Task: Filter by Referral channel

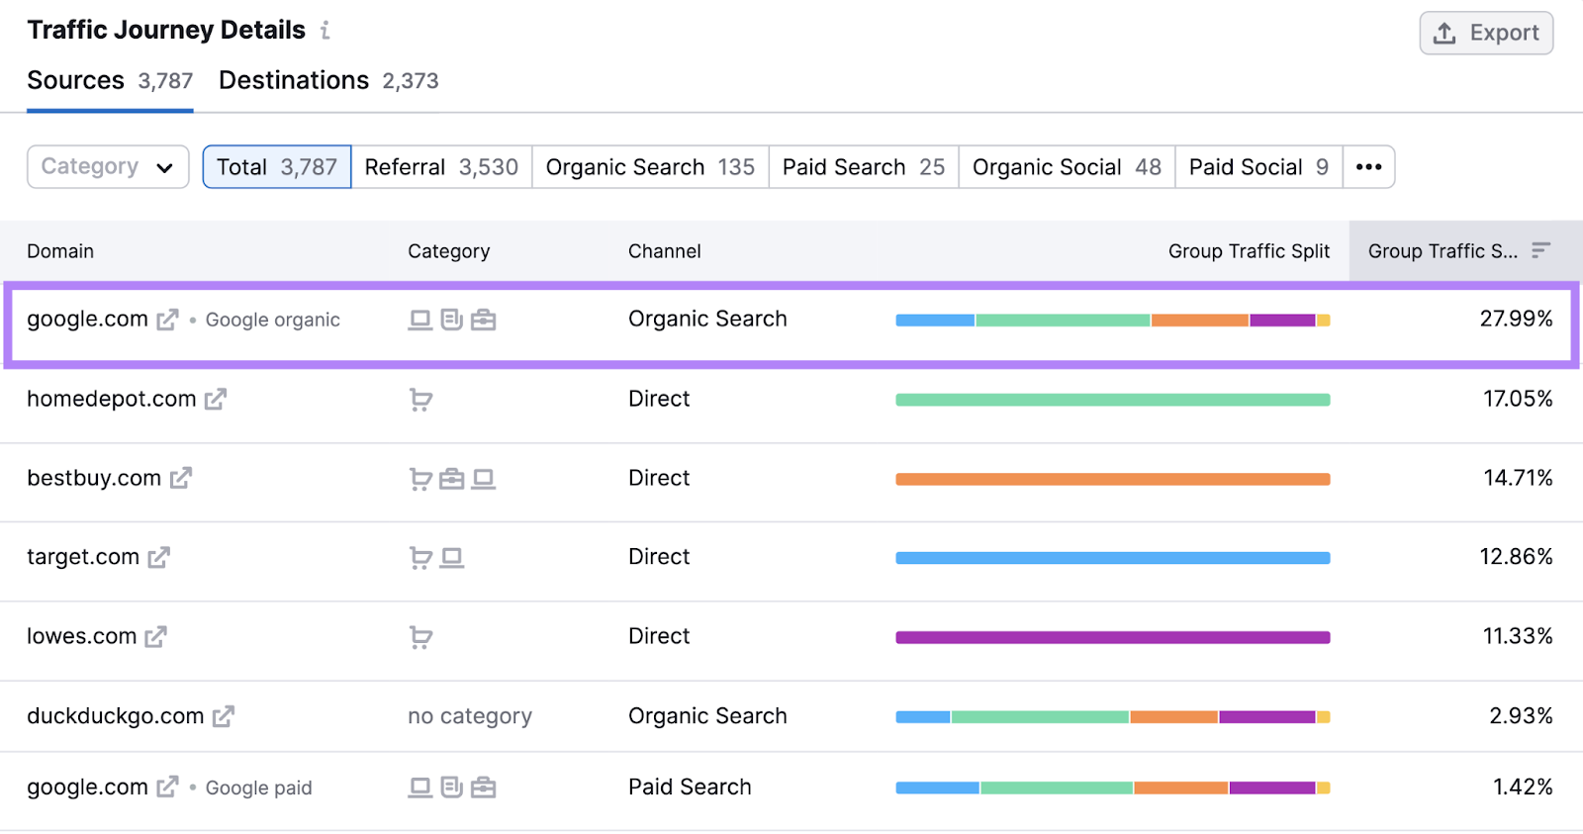Action: pyautogui.click(x=441, y=167)
